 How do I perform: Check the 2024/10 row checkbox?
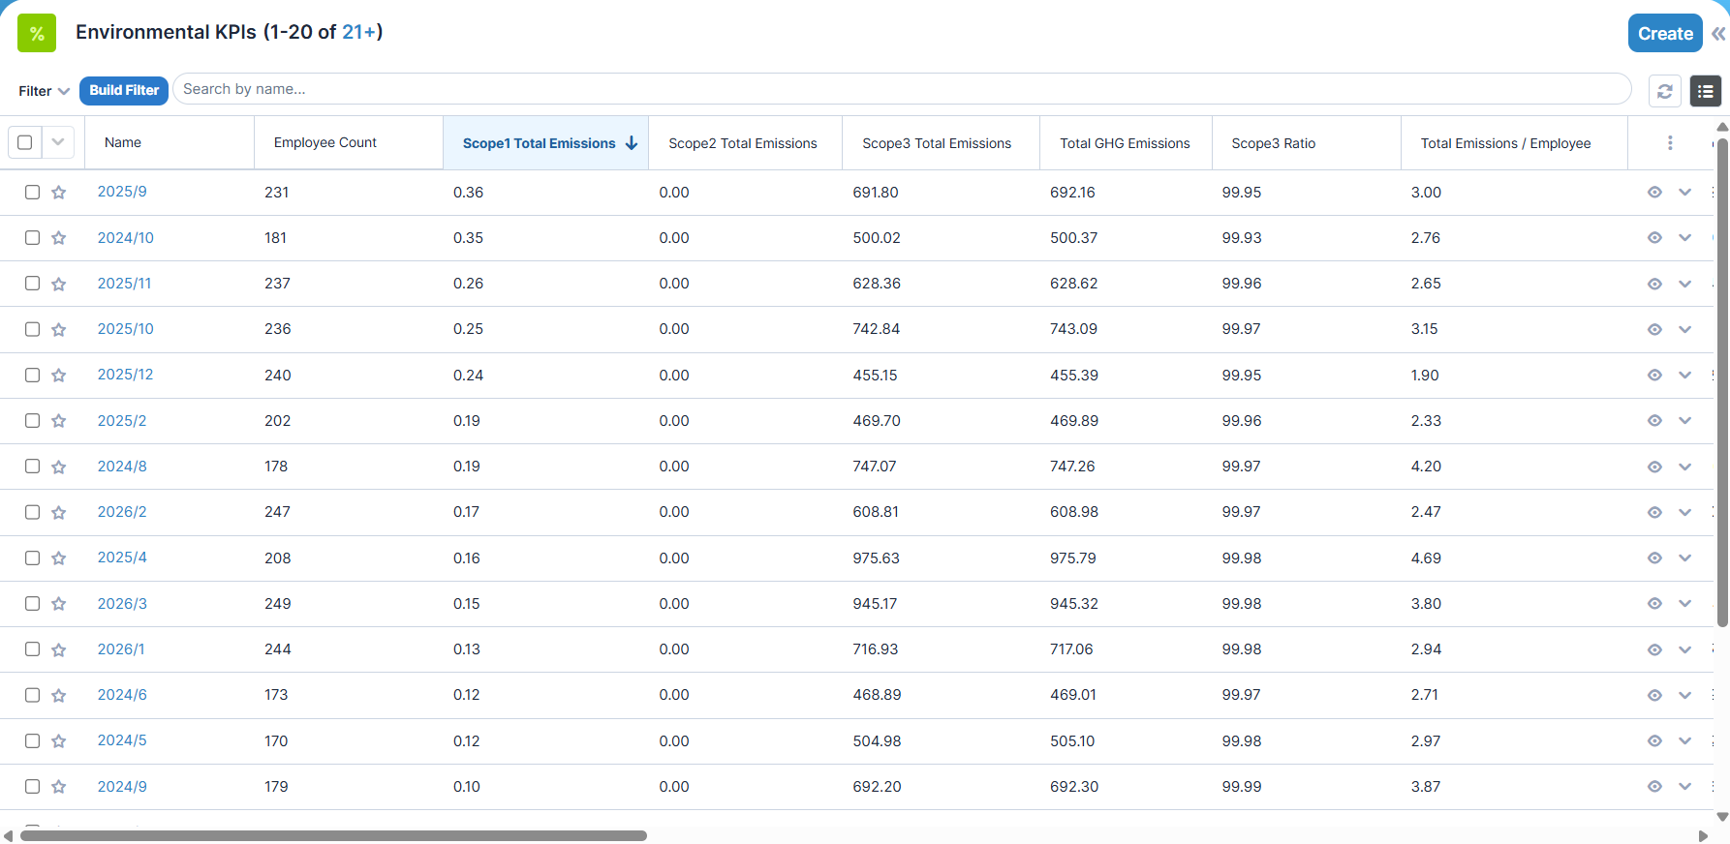32,237
